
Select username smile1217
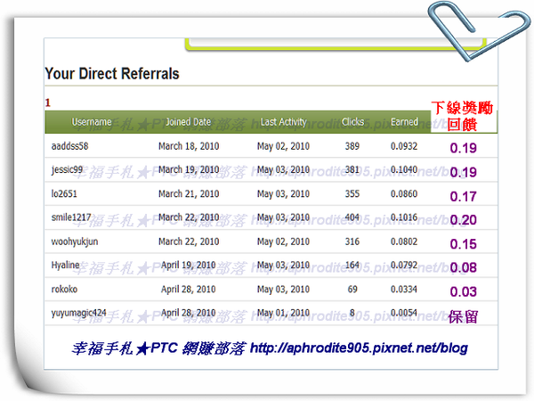pyautogui.click(x=71, y=217)
